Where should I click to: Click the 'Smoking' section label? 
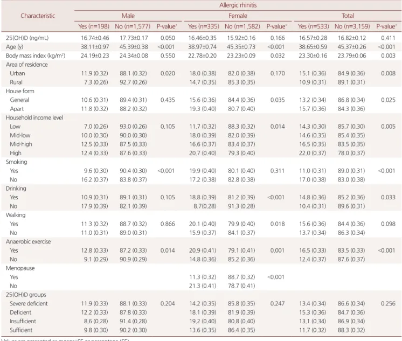(x=16, y=162)
